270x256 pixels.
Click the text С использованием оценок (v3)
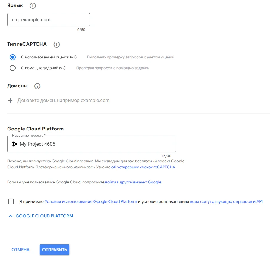pos(49,57)
